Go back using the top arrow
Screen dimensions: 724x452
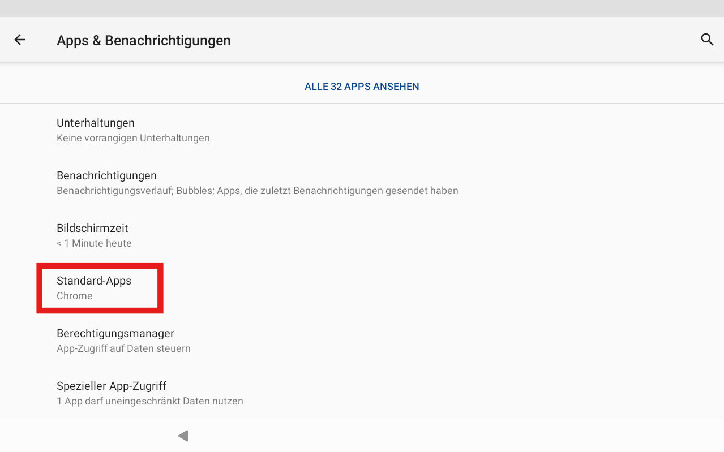point(20,40)
